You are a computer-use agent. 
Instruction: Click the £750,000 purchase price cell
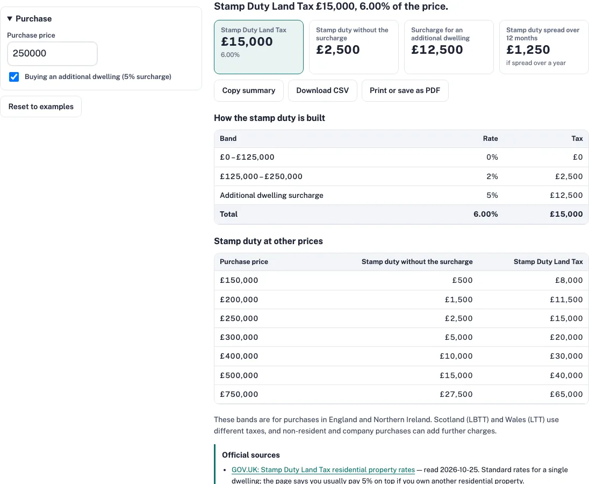239,395
